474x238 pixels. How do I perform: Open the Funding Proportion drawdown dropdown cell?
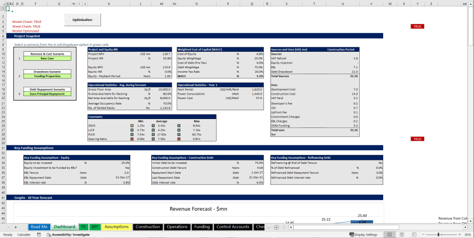[47, 76]
